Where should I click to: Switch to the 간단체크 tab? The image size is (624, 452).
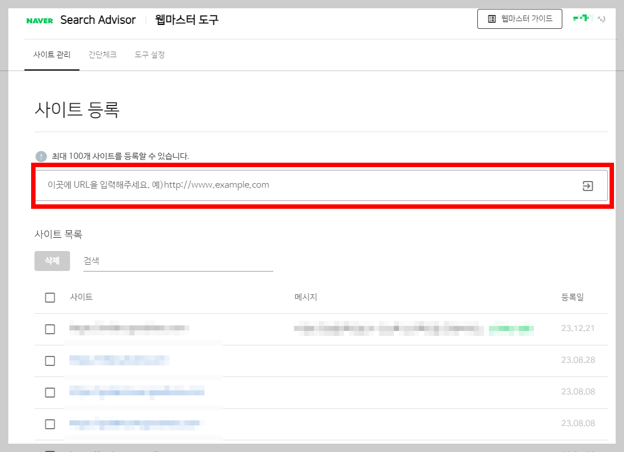pyautogui.click(x=102, y=54)
